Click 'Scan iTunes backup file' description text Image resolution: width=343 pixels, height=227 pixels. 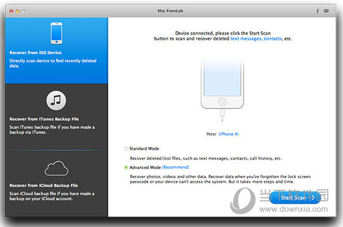(x=52, y=129)
